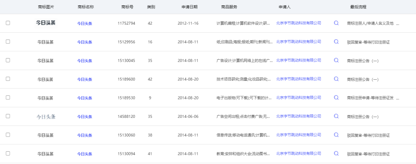Click trademark number 11752794
Image resolution: width=416 pixels, height=164 pixels.
[x=126, y=23]
